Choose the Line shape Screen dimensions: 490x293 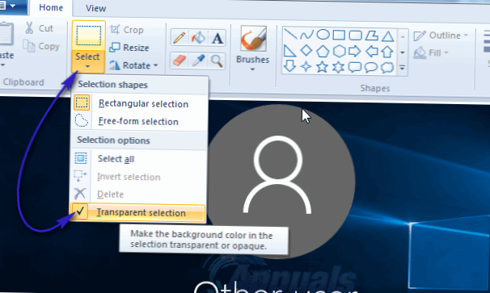pyautogui.click(x=290, y=34)
